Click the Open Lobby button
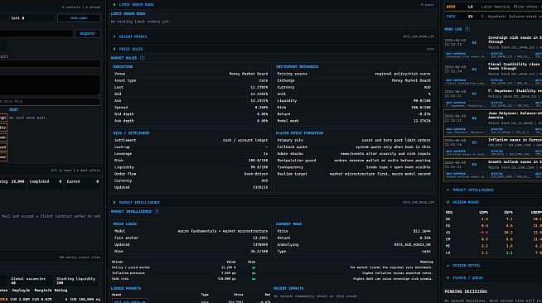The image size is (542, 303). [x=79, y=18]
